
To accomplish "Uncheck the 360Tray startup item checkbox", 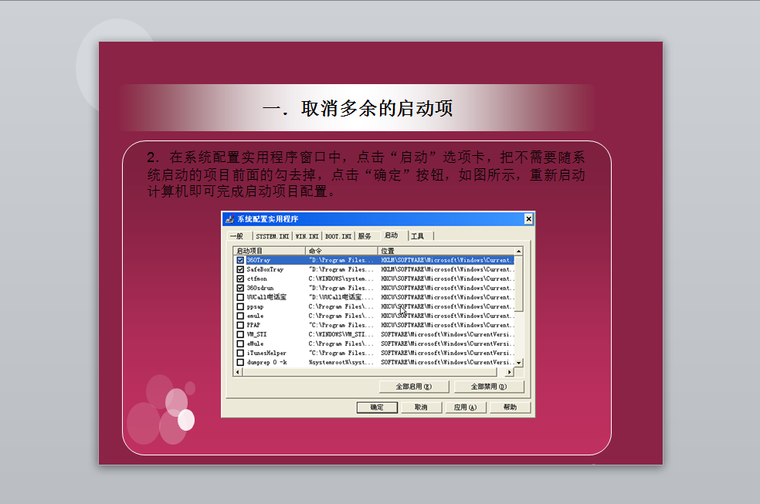I will 240,260.
